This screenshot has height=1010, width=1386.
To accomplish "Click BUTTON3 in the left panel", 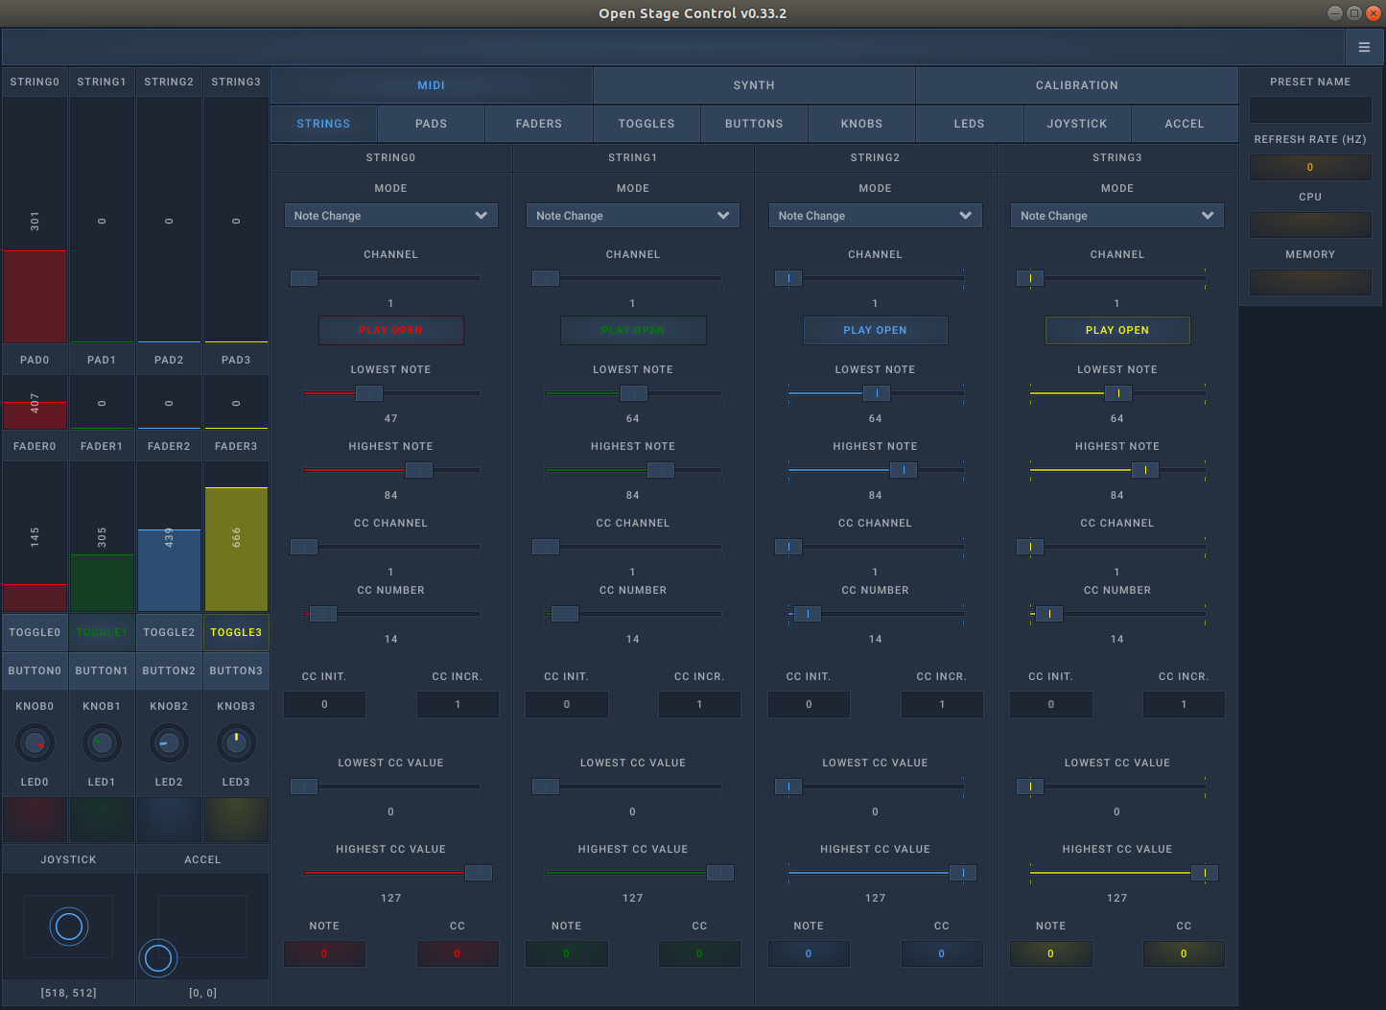I will coord(236,670).
